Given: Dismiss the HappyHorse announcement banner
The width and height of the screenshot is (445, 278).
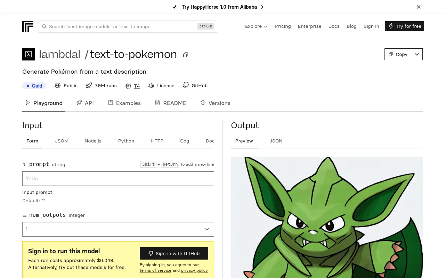Looking at the screenshot, I should tap(419, 7).
